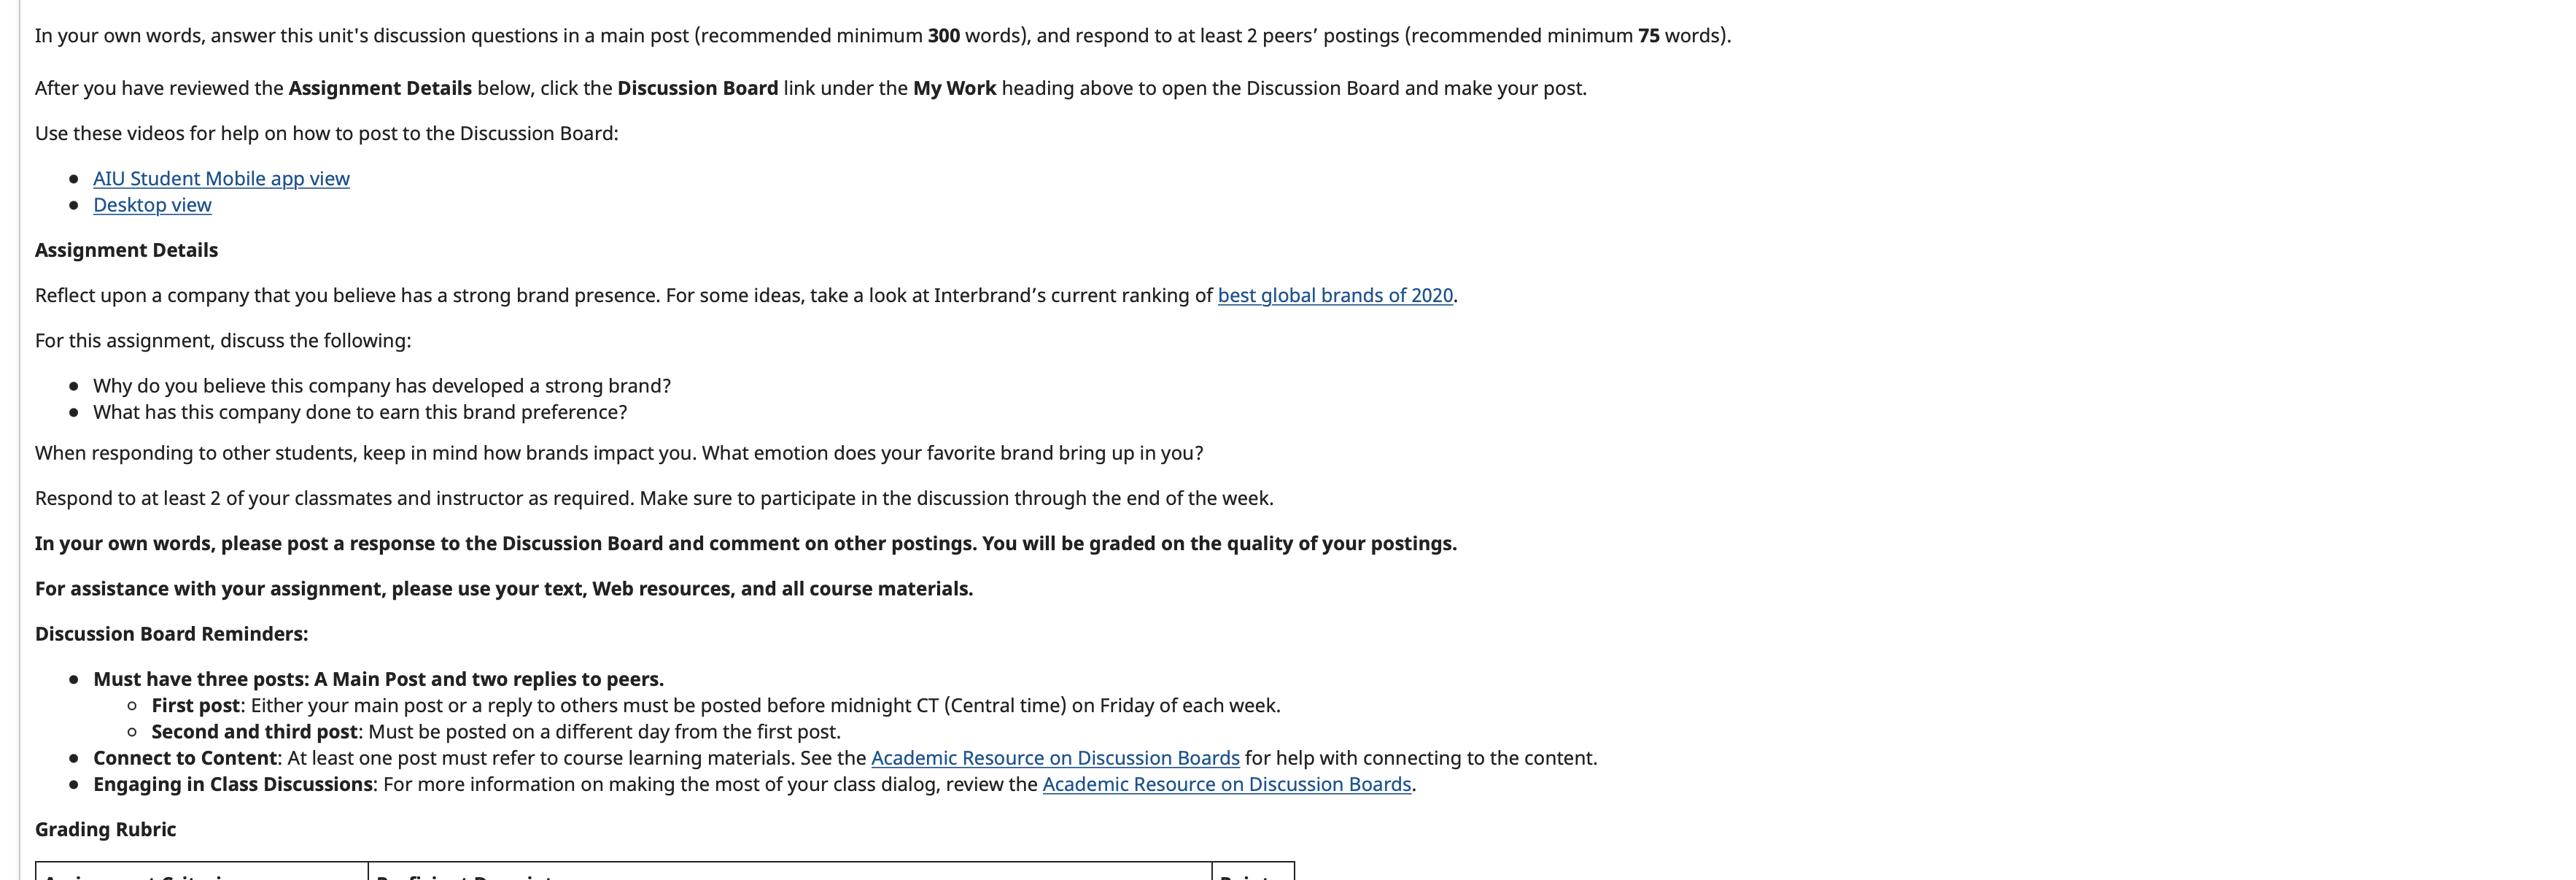Click the bold First post label

point(195,705)
